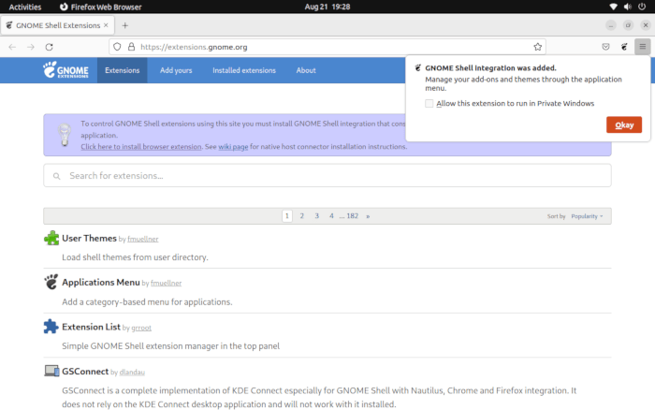655x410 pixels.
Task: Go to results page 3
Action: pos(316,216)
